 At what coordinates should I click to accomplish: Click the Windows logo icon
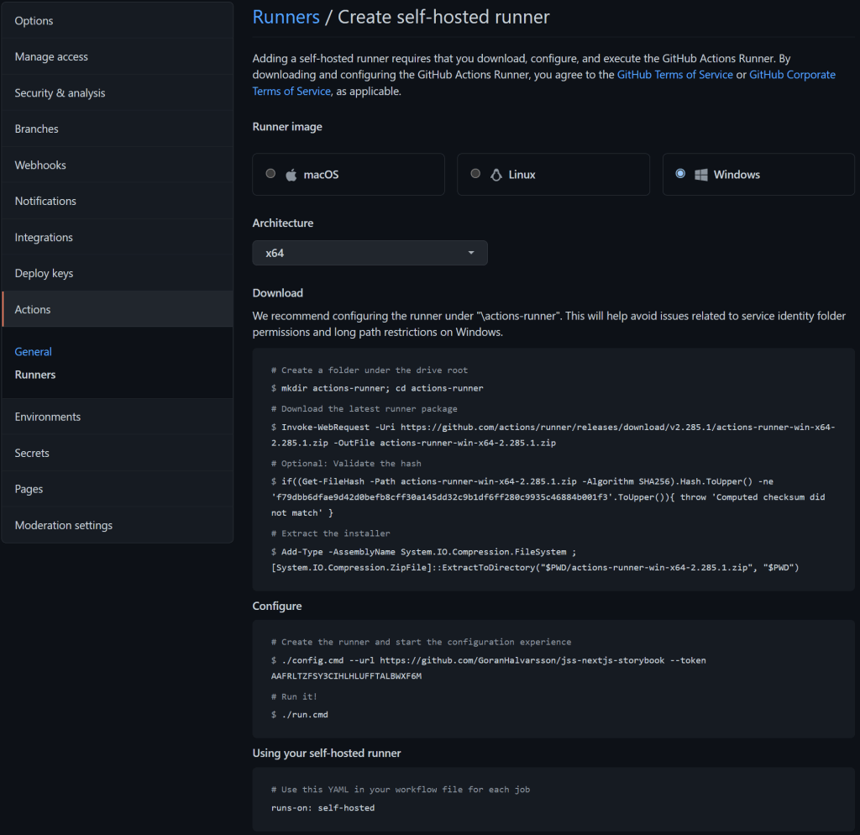pyautogui.click(x=700, y=175)
